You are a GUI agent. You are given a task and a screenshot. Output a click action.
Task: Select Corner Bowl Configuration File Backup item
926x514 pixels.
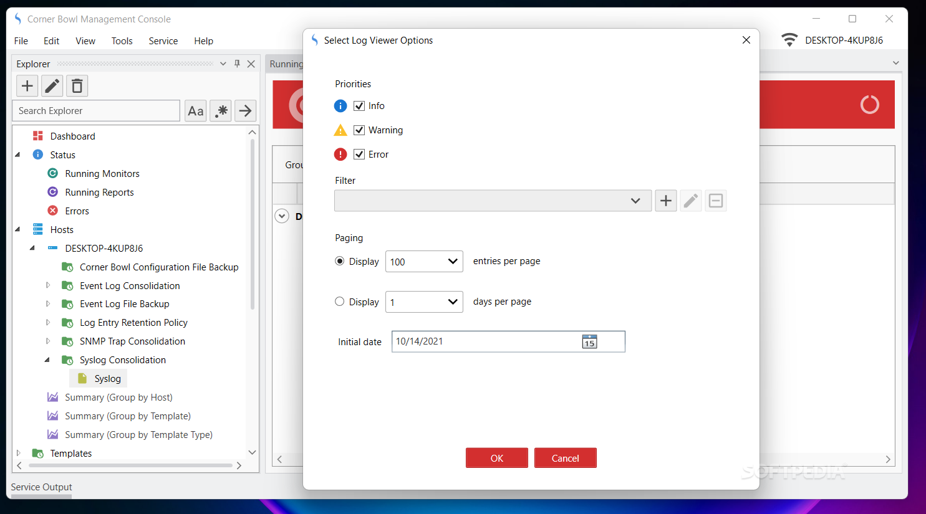click(x=159, y=267)
